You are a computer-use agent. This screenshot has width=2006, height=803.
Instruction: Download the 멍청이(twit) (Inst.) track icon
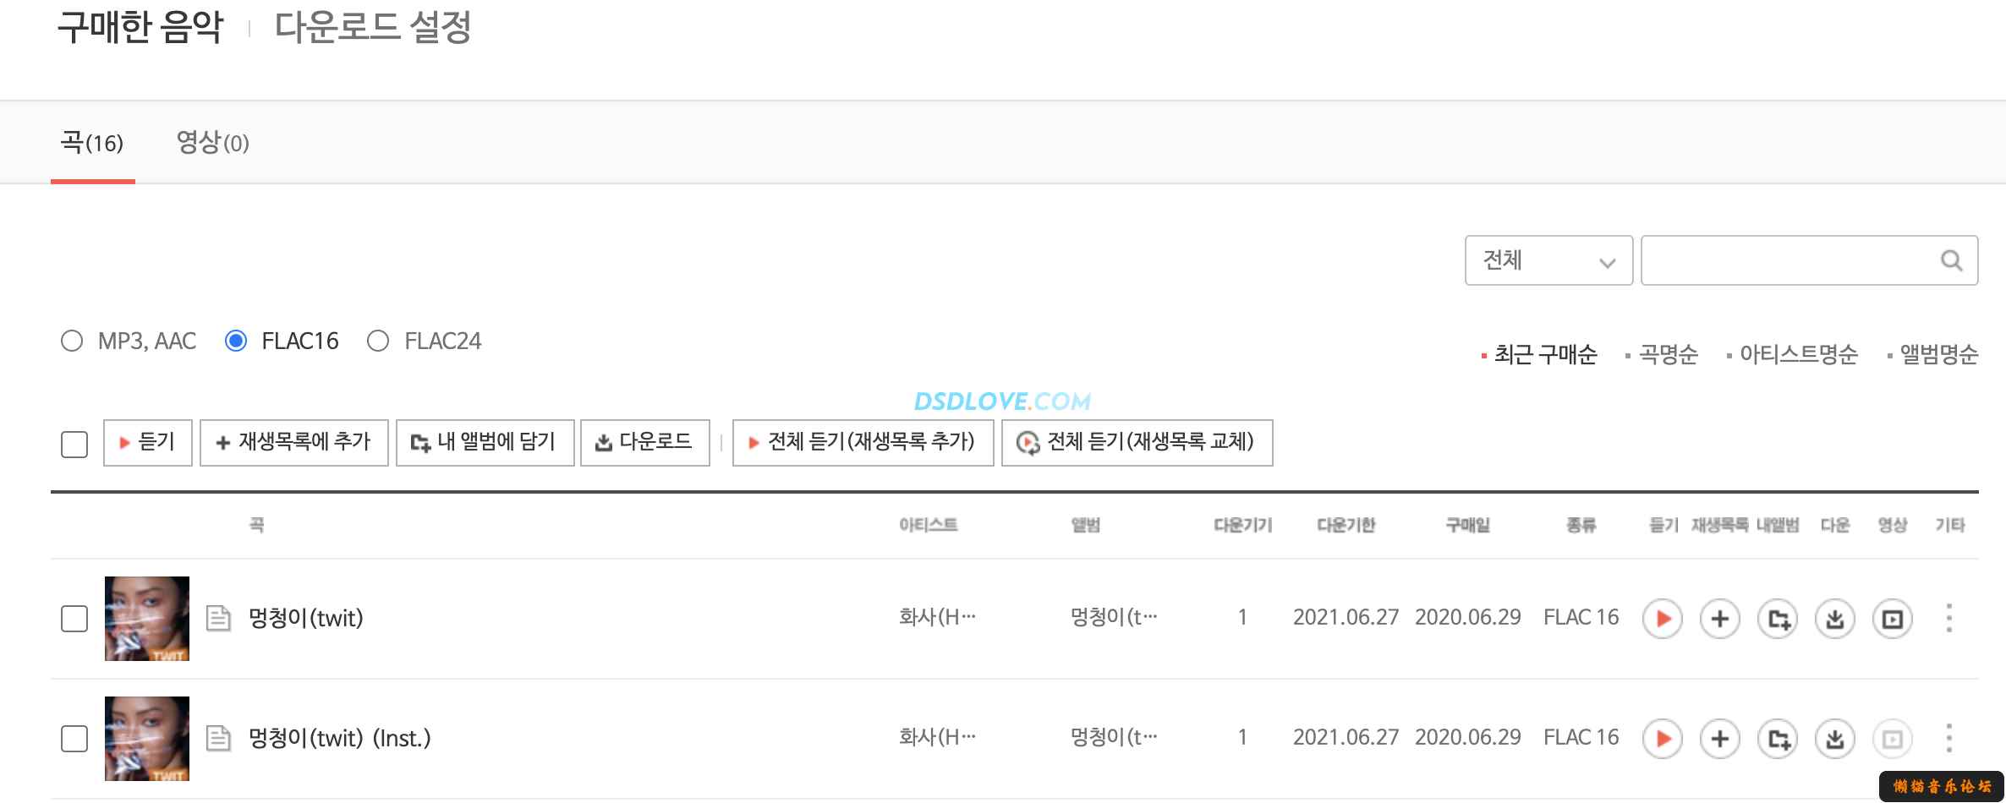[x=1835, y=739]
